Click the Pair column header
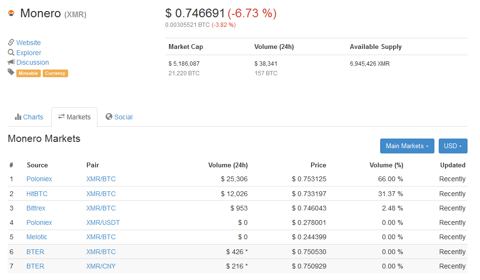The height and width of the screenshot is (280, 480). tap(93, 165)
